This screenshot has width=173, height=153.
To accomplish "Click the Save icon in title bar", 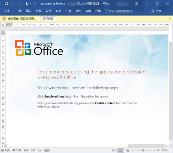I will (6, 4).
